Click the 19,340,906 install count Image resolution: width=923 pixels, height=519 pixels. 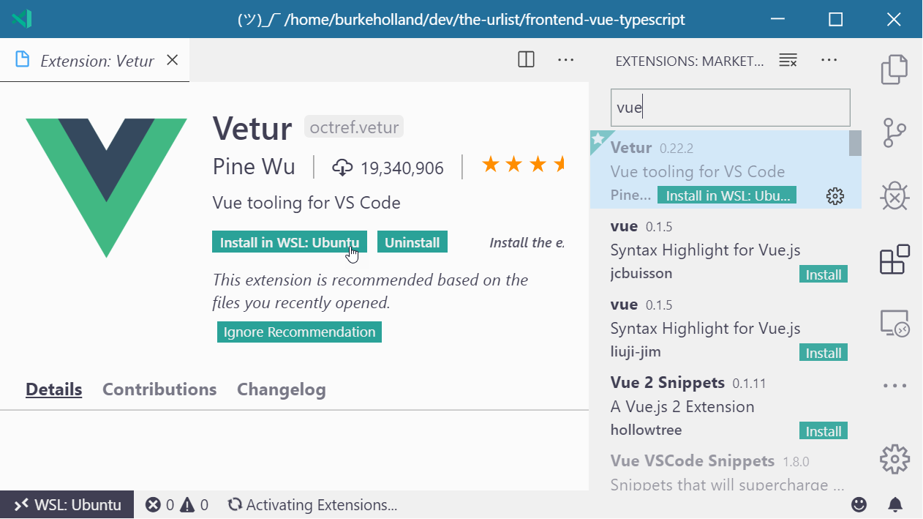coord(402,168)
